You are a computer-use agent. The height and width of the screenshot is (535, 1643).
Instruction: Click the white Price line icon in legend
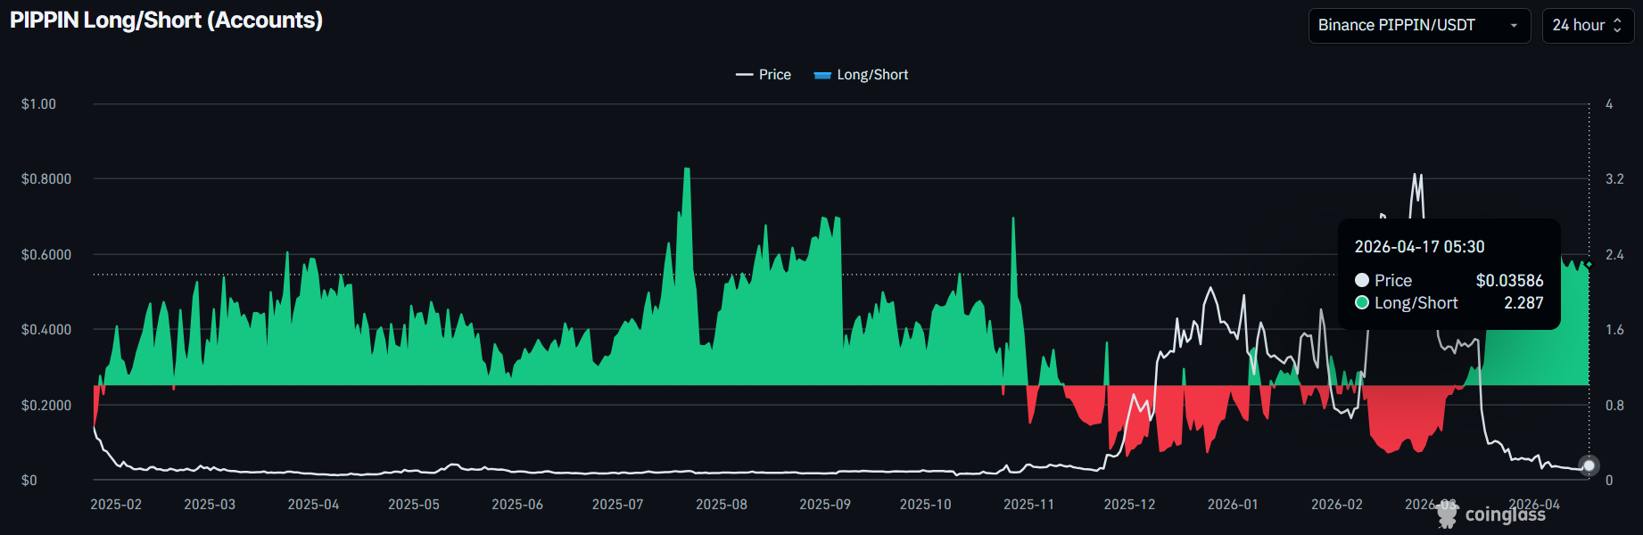[x=744, y=75]
